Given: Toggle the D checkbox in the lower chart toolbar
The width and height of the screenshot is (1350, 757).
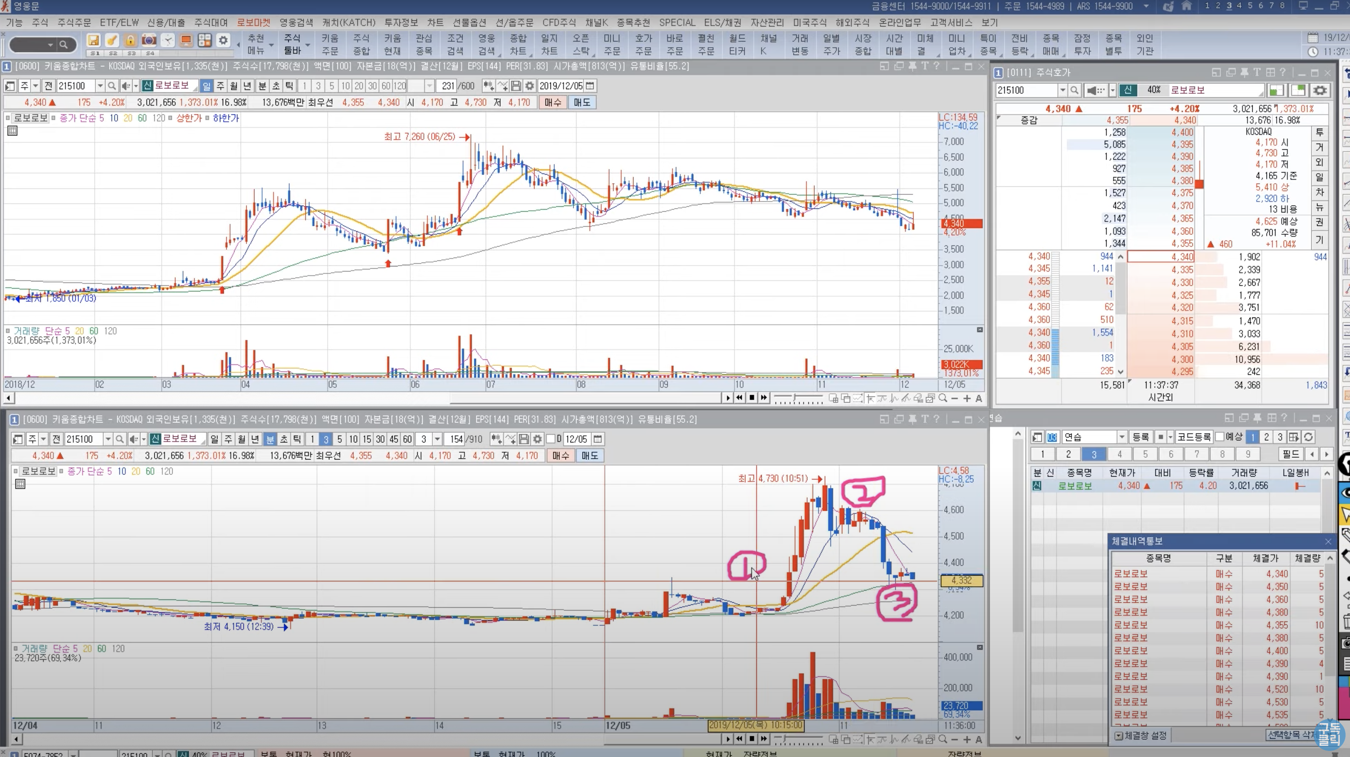Looking at the screenshot, I should [550, 439].
